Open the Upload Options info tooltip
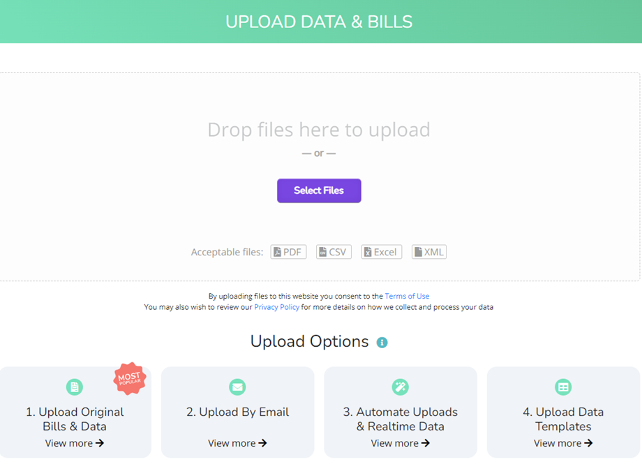Image resolution: width=642 pixels, height=464 pixels. (x=381, y=343)
